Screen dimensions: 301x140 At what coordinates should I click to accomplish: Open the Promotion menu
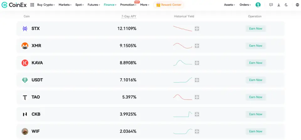(128, 5)
